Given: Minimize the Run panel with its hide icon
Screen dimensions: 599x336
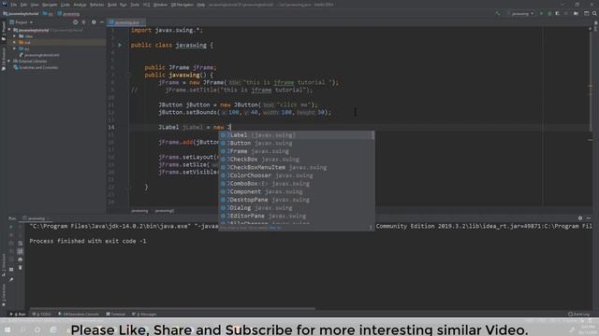Looking at the screenshot, I should [x=589, y=218].
